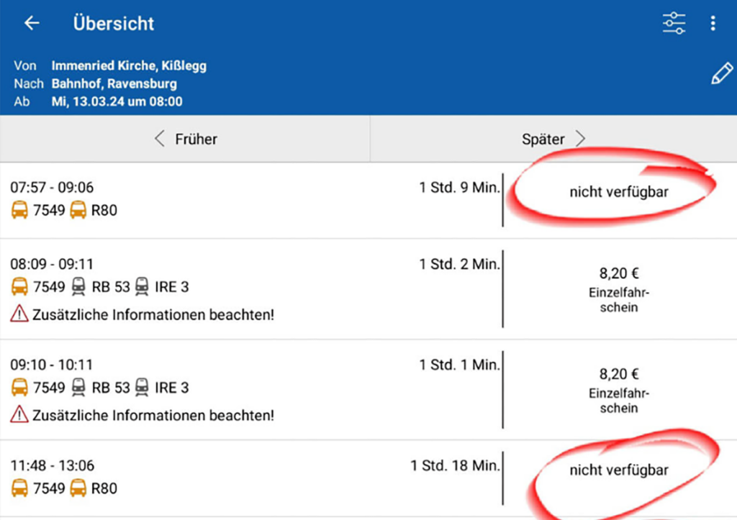
Task: Tap the back arrow icon
Action: point(32,23)
